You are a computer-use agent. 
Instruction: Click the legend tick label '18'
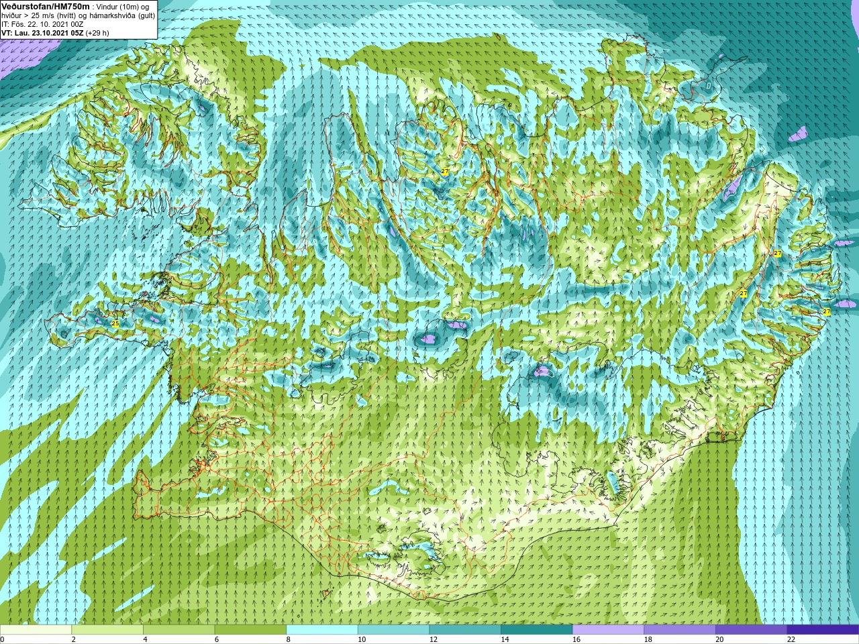[648, 639]
